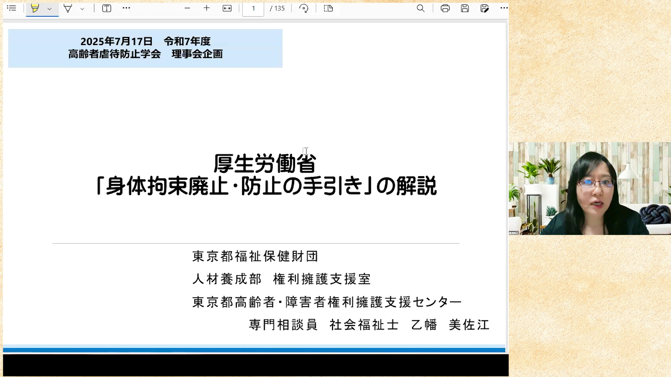This screenshot has height=377, width=671.
Task: Click the presenter name 乙幡 美佐江
Action: pos(450,325)
